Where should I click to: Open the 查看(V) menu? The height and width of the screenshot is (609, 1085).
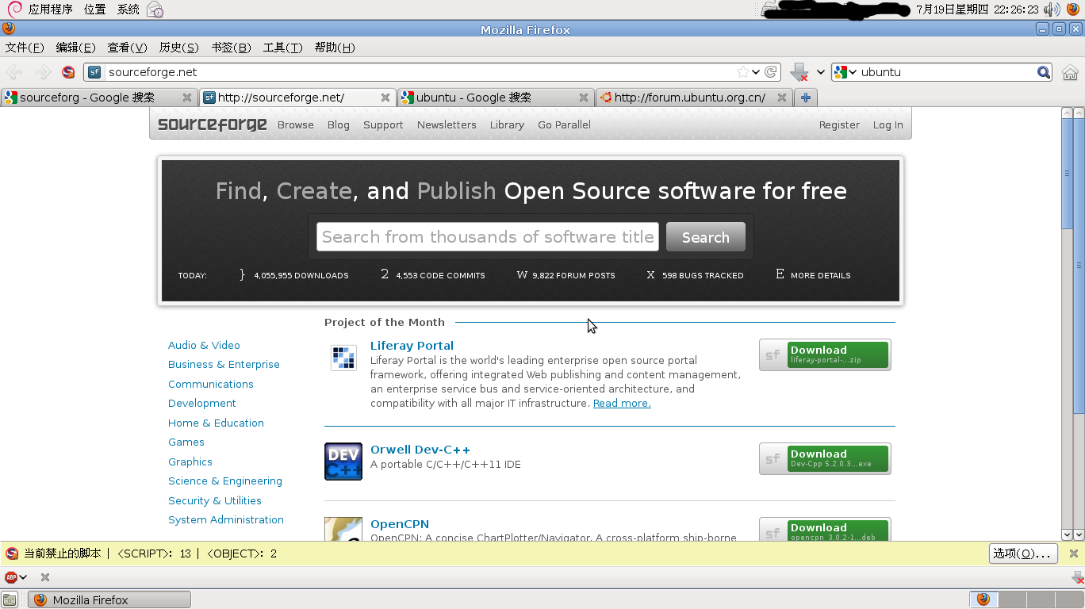pos(127,48)
